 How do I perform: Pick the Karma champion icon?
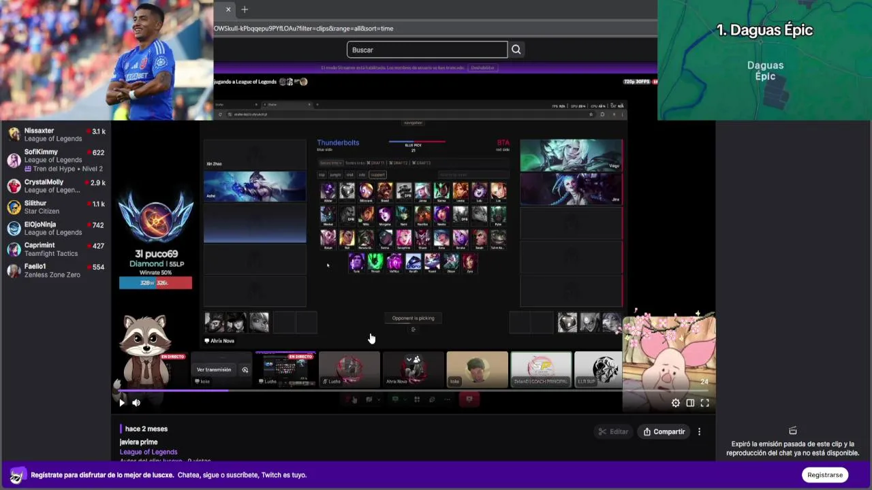click(441, 191)
